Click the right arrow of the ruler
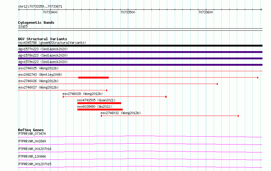This screenshot has height=171, width=271. tap(261, 10)
